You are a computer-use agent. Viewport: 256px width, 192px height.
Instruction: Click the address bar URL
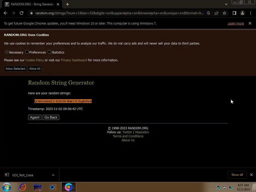(119, 13)
